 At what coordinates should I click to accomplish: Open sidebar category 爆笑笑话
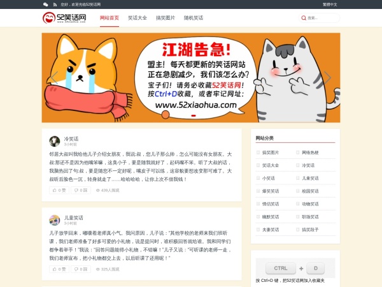coord(271,191)
